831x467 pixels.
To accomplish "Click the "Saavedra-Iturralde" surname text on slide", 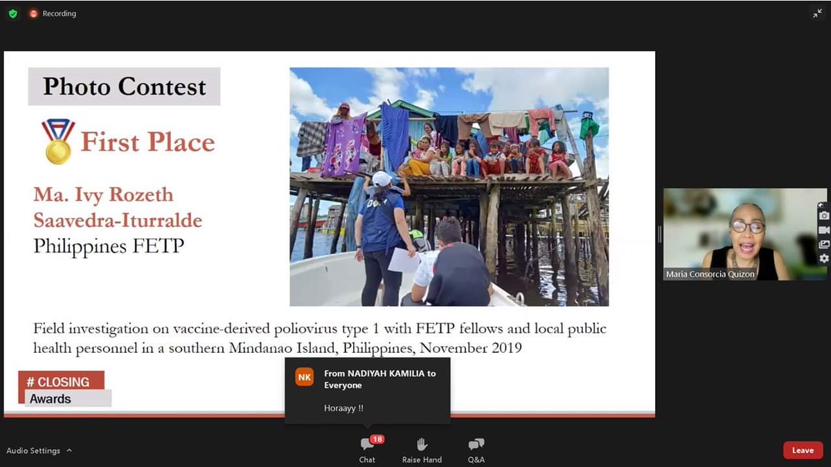I will [x=118, y=220].
